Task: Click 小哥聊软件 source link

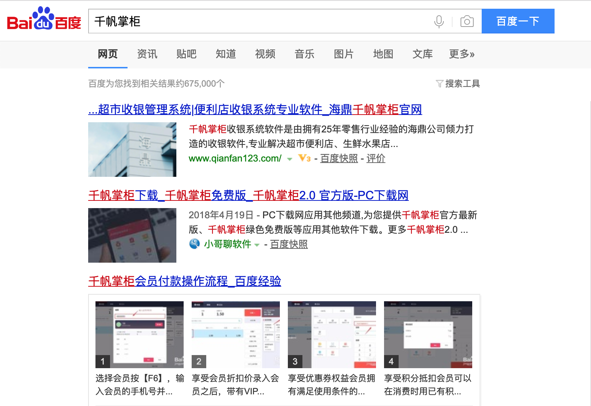Action: click(x=228, y=244)
